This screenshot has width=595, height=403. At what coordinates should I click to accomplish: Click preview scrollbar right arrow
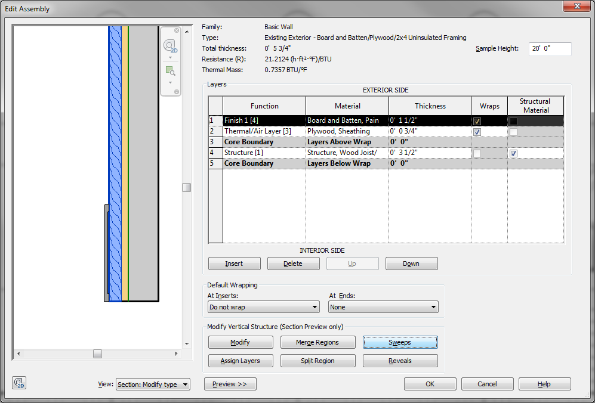pyautogui.click(x=176, y=354)
